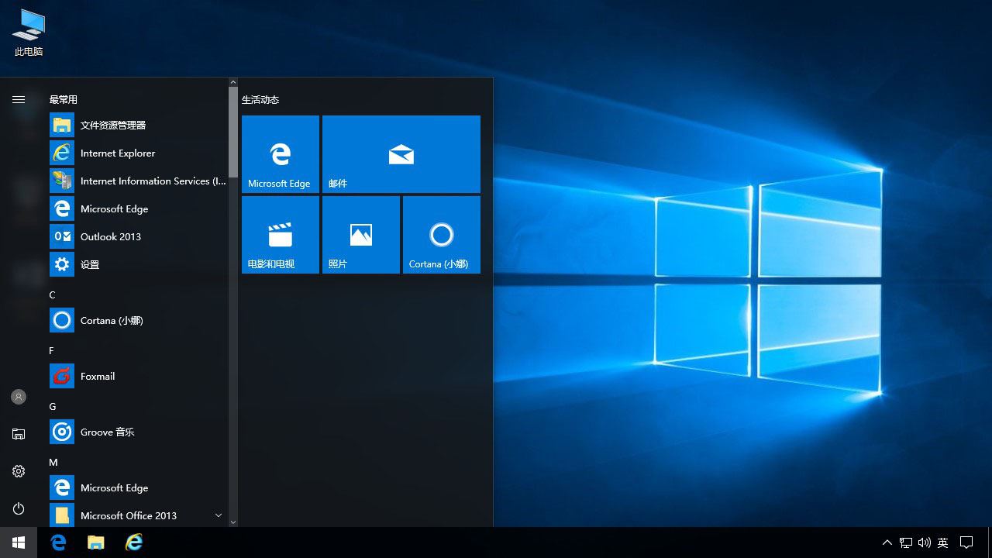Image resolution: width=992 pixels, height=558 pixels.
Task: Launch Foxmail from the app list
Action: click(138, 376)
